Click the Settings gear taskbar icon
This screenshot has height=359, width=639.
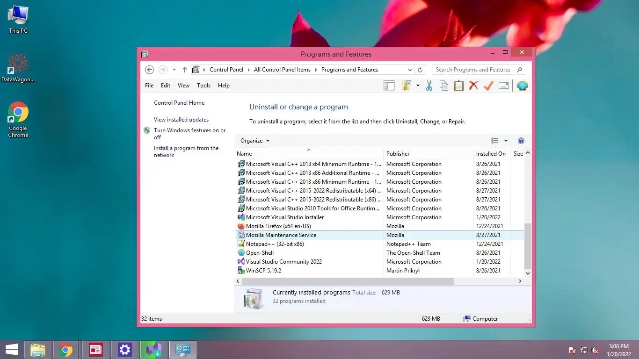click(x=125, y=350)
